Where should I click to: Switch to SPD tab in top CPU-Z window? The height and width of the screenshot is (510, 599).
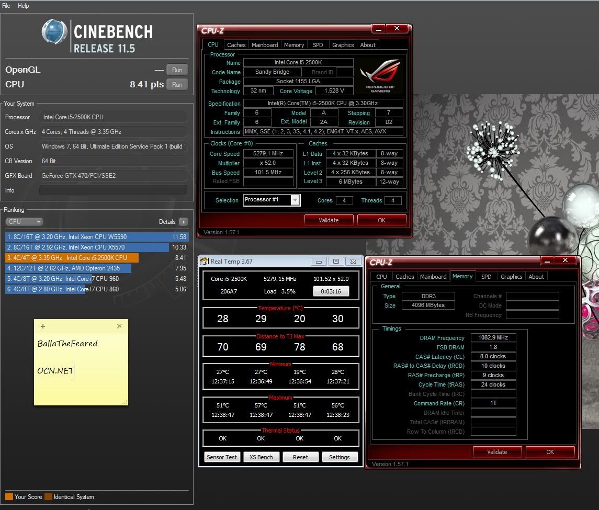[x=318, y=45]
